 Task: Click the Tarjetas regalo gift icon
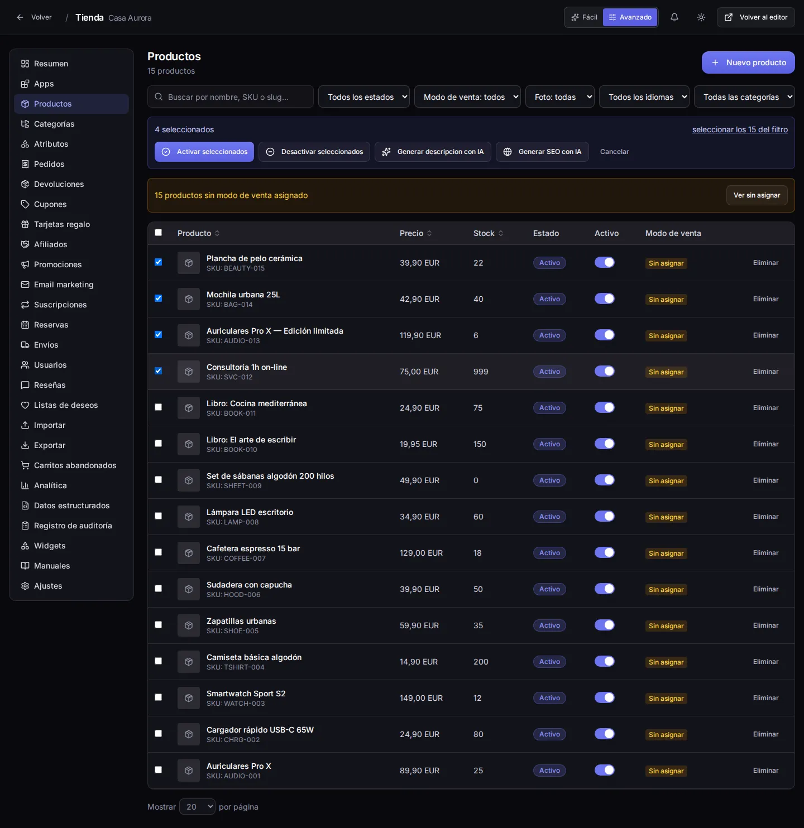pos(25,224)
